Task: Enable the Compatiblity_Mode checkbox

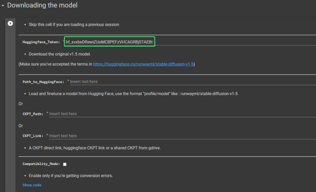Action: 65,164
